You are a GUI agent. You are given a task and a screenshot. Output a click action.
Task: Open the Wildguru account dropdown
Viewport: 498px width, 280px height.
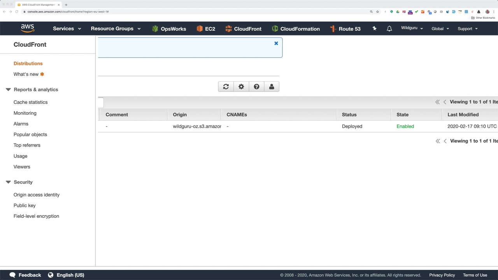[x=412, y=28]
